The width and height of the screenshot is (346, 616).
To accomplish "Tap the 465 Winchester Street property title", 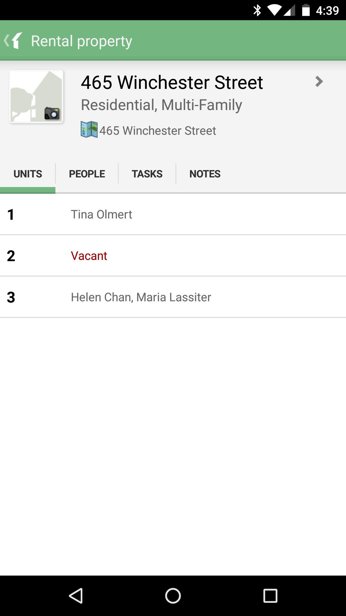I will point(172,82).
